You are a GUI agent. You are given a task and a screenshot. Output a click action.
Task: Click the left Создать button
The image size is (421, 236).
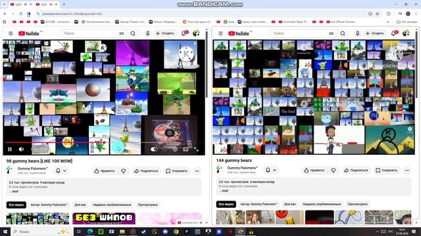(165, 33)
